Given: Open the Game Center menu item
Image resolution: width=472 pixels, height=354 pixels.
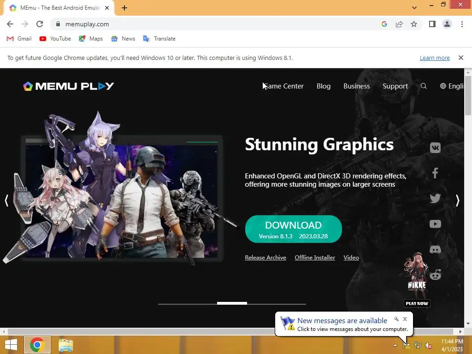Looking at the screenshot, I should pyautogui.click(x=283, y=86).
